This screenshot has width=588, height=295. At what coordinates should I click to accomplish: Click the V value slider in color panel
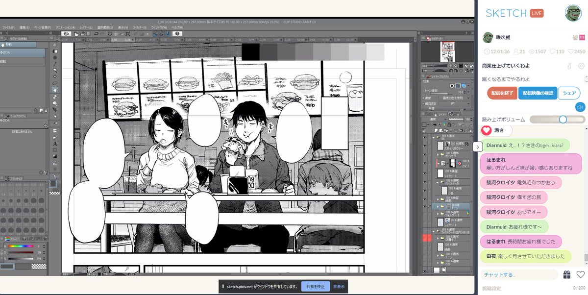tap(21, 259)
